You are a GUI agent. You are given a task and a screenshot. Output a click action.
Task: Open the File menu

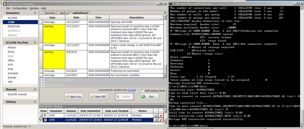8,8
